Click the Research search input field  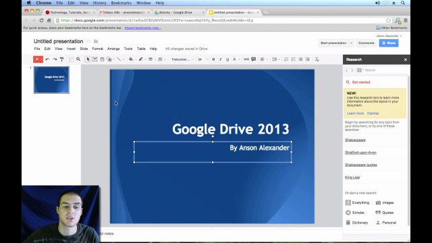pos(385,70)
